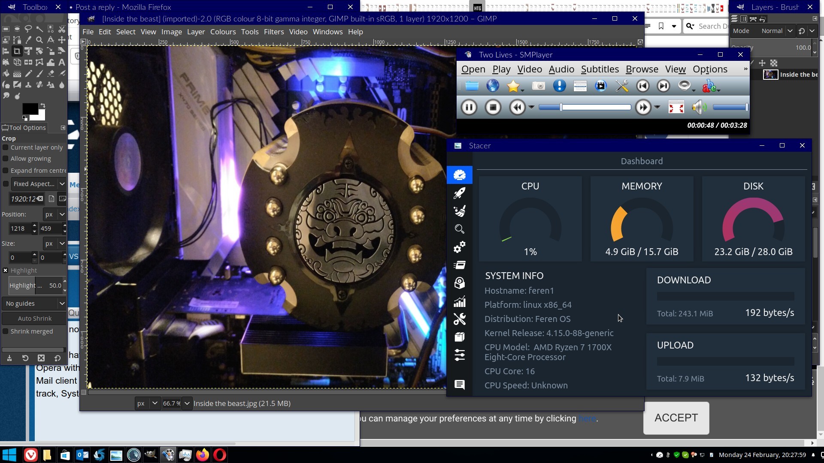Select the Free Select lasso tool
824x463 pixels.
(x=28, y=29)
